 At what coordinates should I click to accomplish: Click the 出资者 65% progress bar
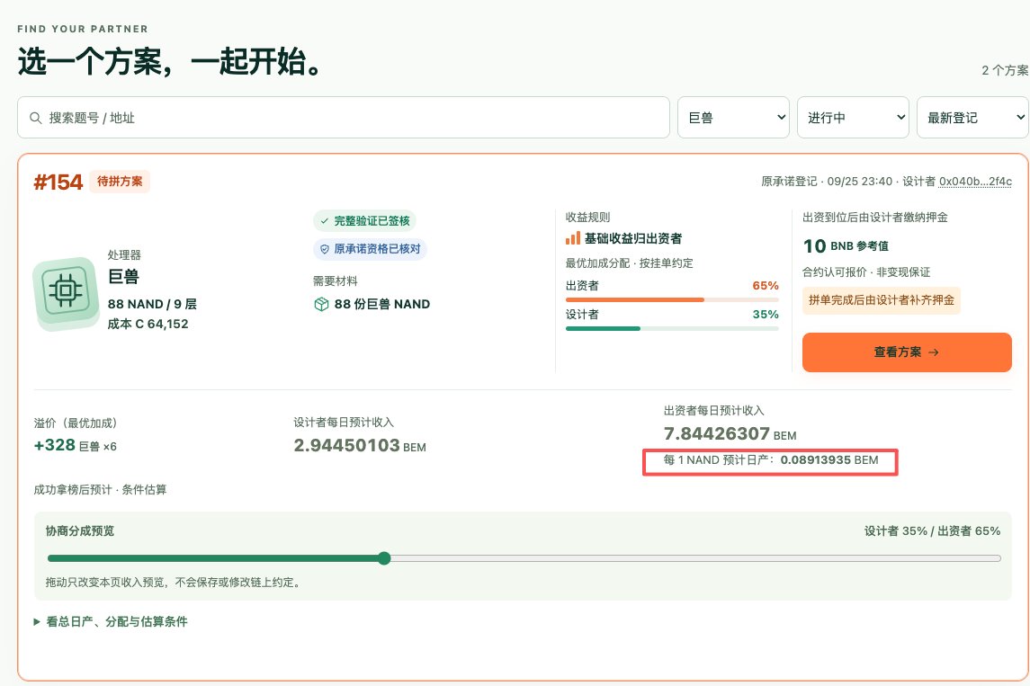click(x=672, y=299)
